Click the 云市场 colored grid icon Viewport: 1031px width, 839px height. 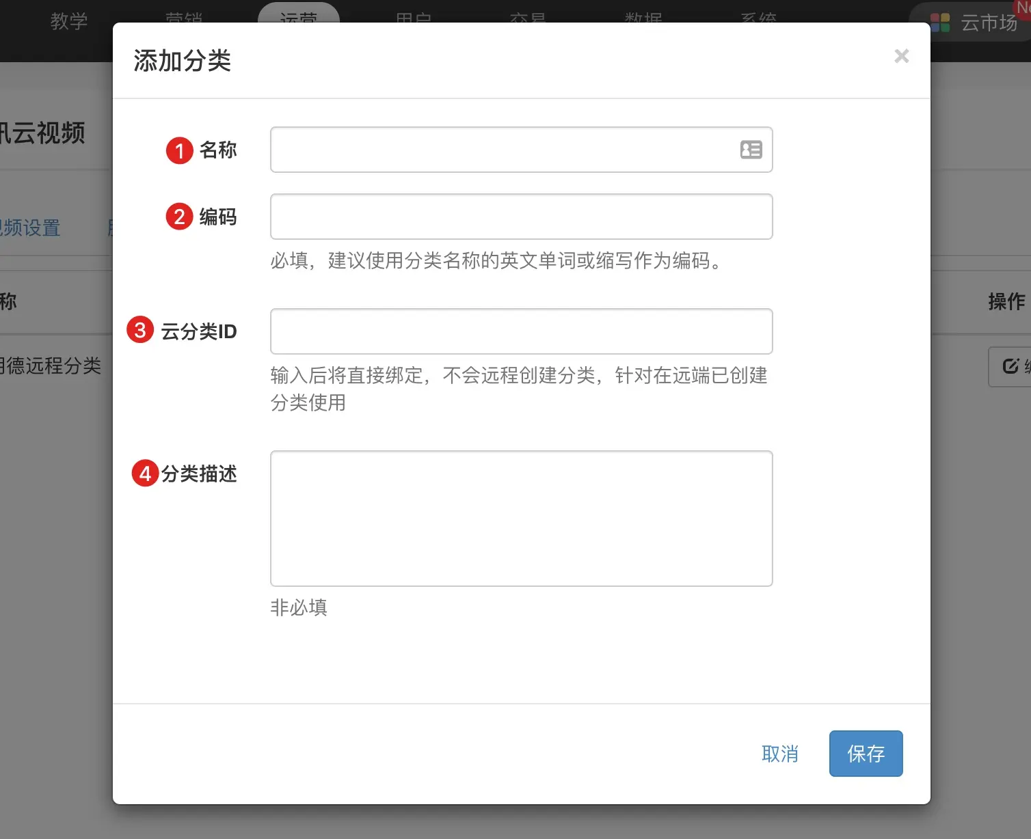click(x=940, y=23)
